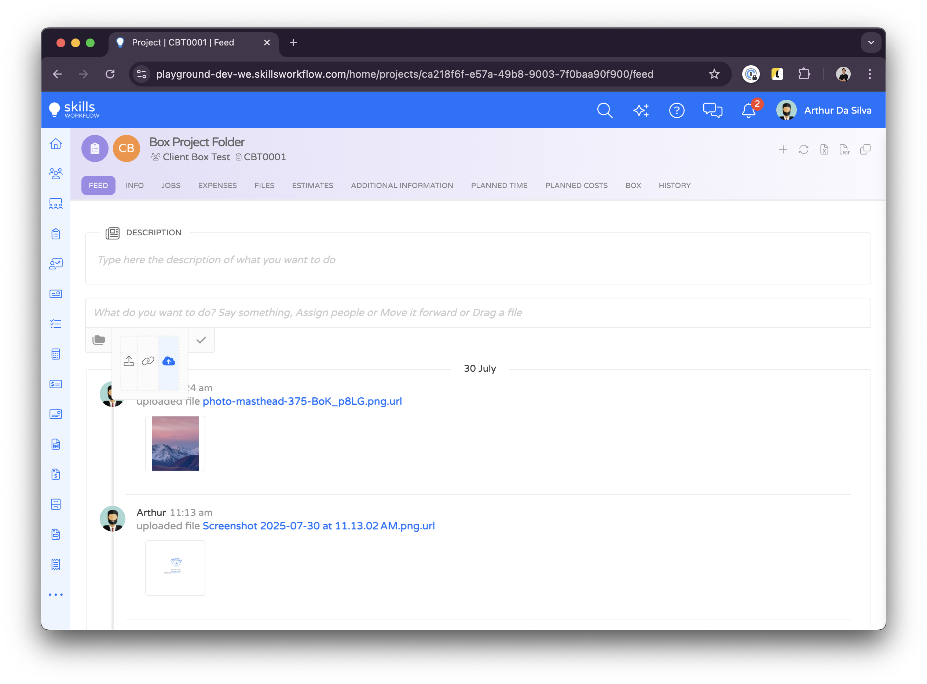
Task: Export project to PDF icon
Action: [x=844, y=150]
